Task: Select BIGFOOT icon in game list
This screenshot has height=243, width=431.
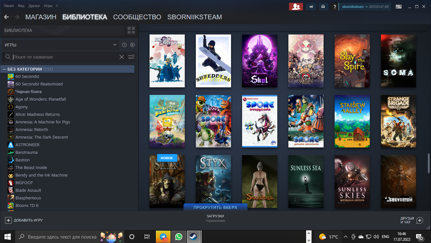Action: [10, 183]
